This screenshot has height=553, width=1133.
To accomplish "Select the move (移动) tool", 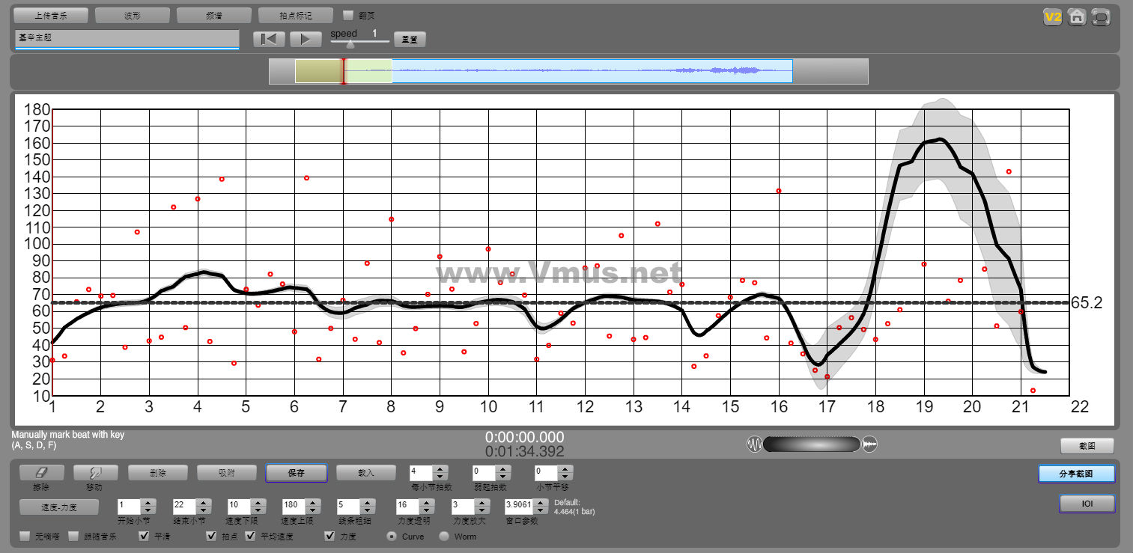I will pyautogui.click(x=95, y=472).
